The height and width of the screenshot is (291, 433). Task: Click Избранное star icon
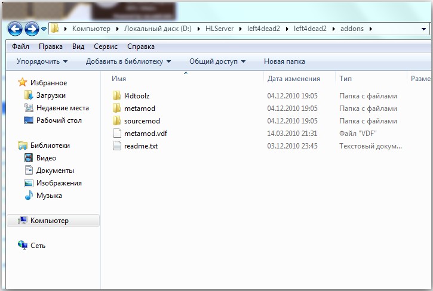22,82
